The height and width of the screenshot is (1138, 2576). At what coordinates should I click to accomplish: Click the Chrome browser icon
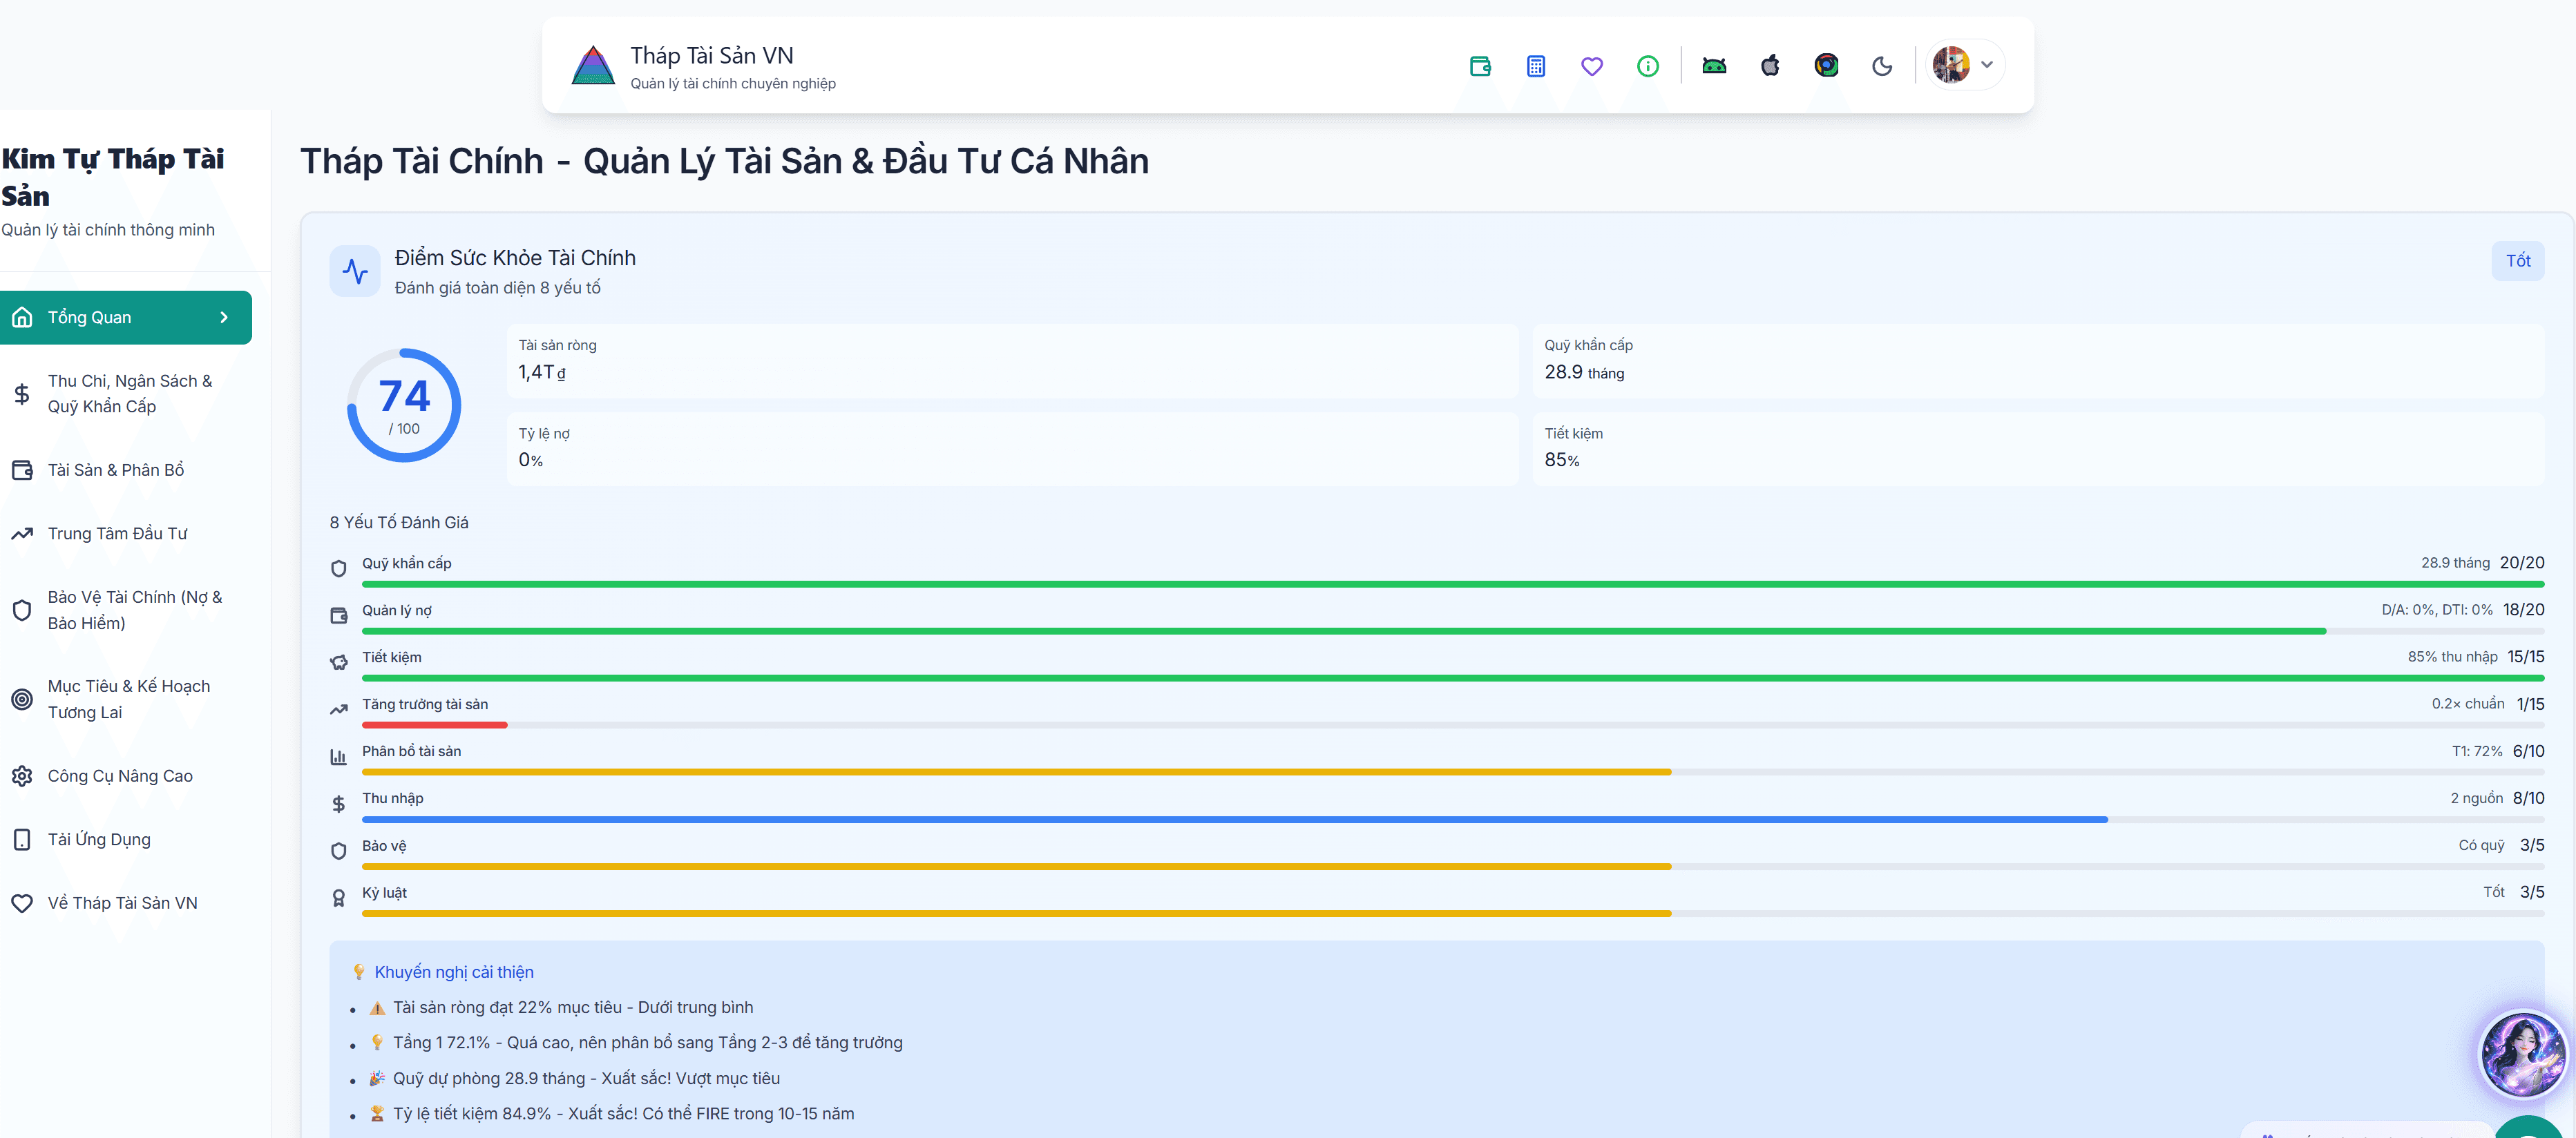point(1826,66)
